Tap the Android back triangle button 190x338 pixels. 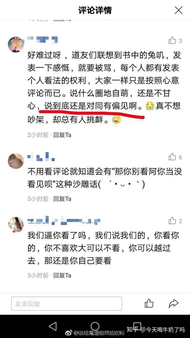click(53, 326)
